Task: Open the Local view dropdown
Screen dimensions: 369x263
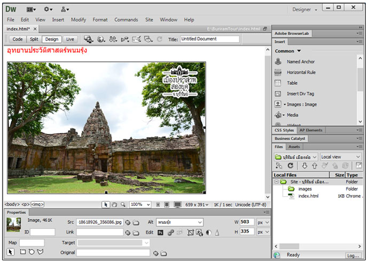Action: click(341, 157)
